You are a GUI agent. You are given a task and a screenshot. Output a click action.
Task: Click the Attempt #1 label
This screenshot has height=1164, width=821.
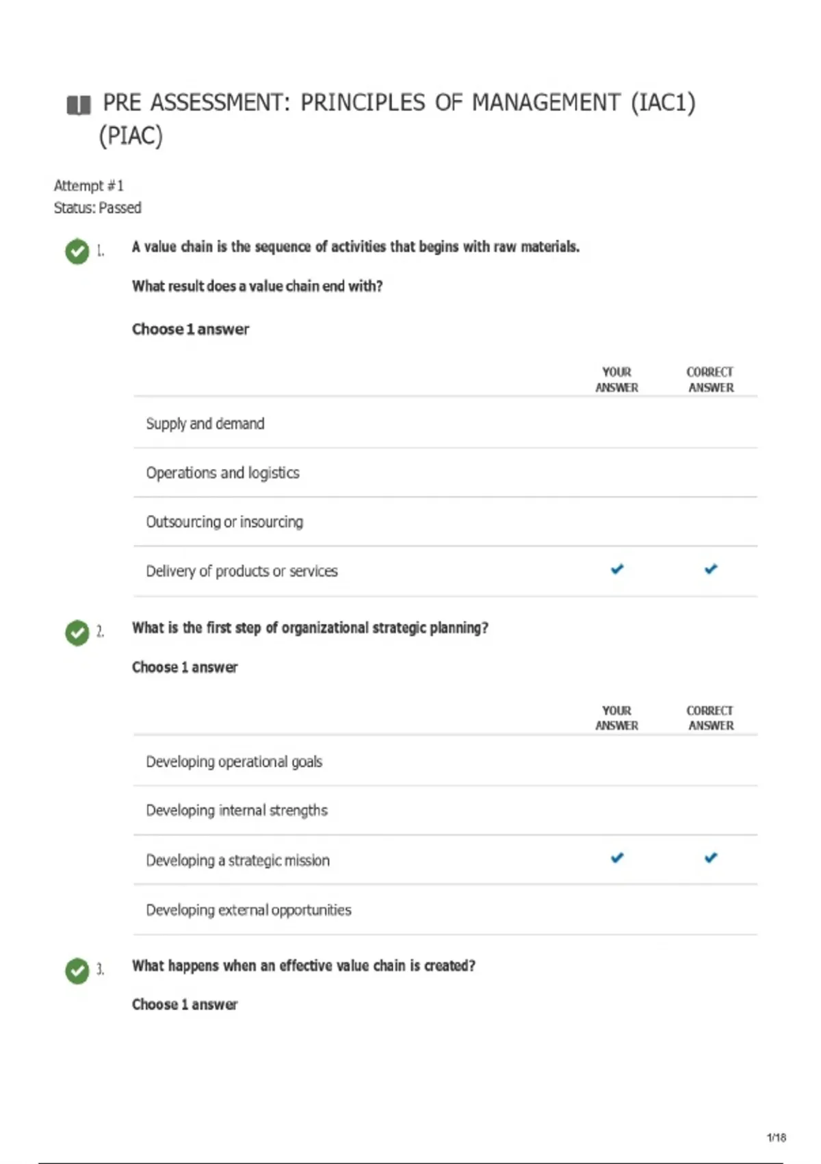coord(89,186)
